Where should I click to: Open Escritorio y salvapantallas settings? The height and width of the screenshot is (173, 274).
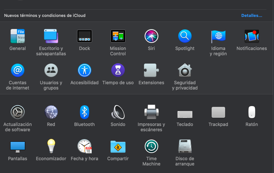(51, 36)
